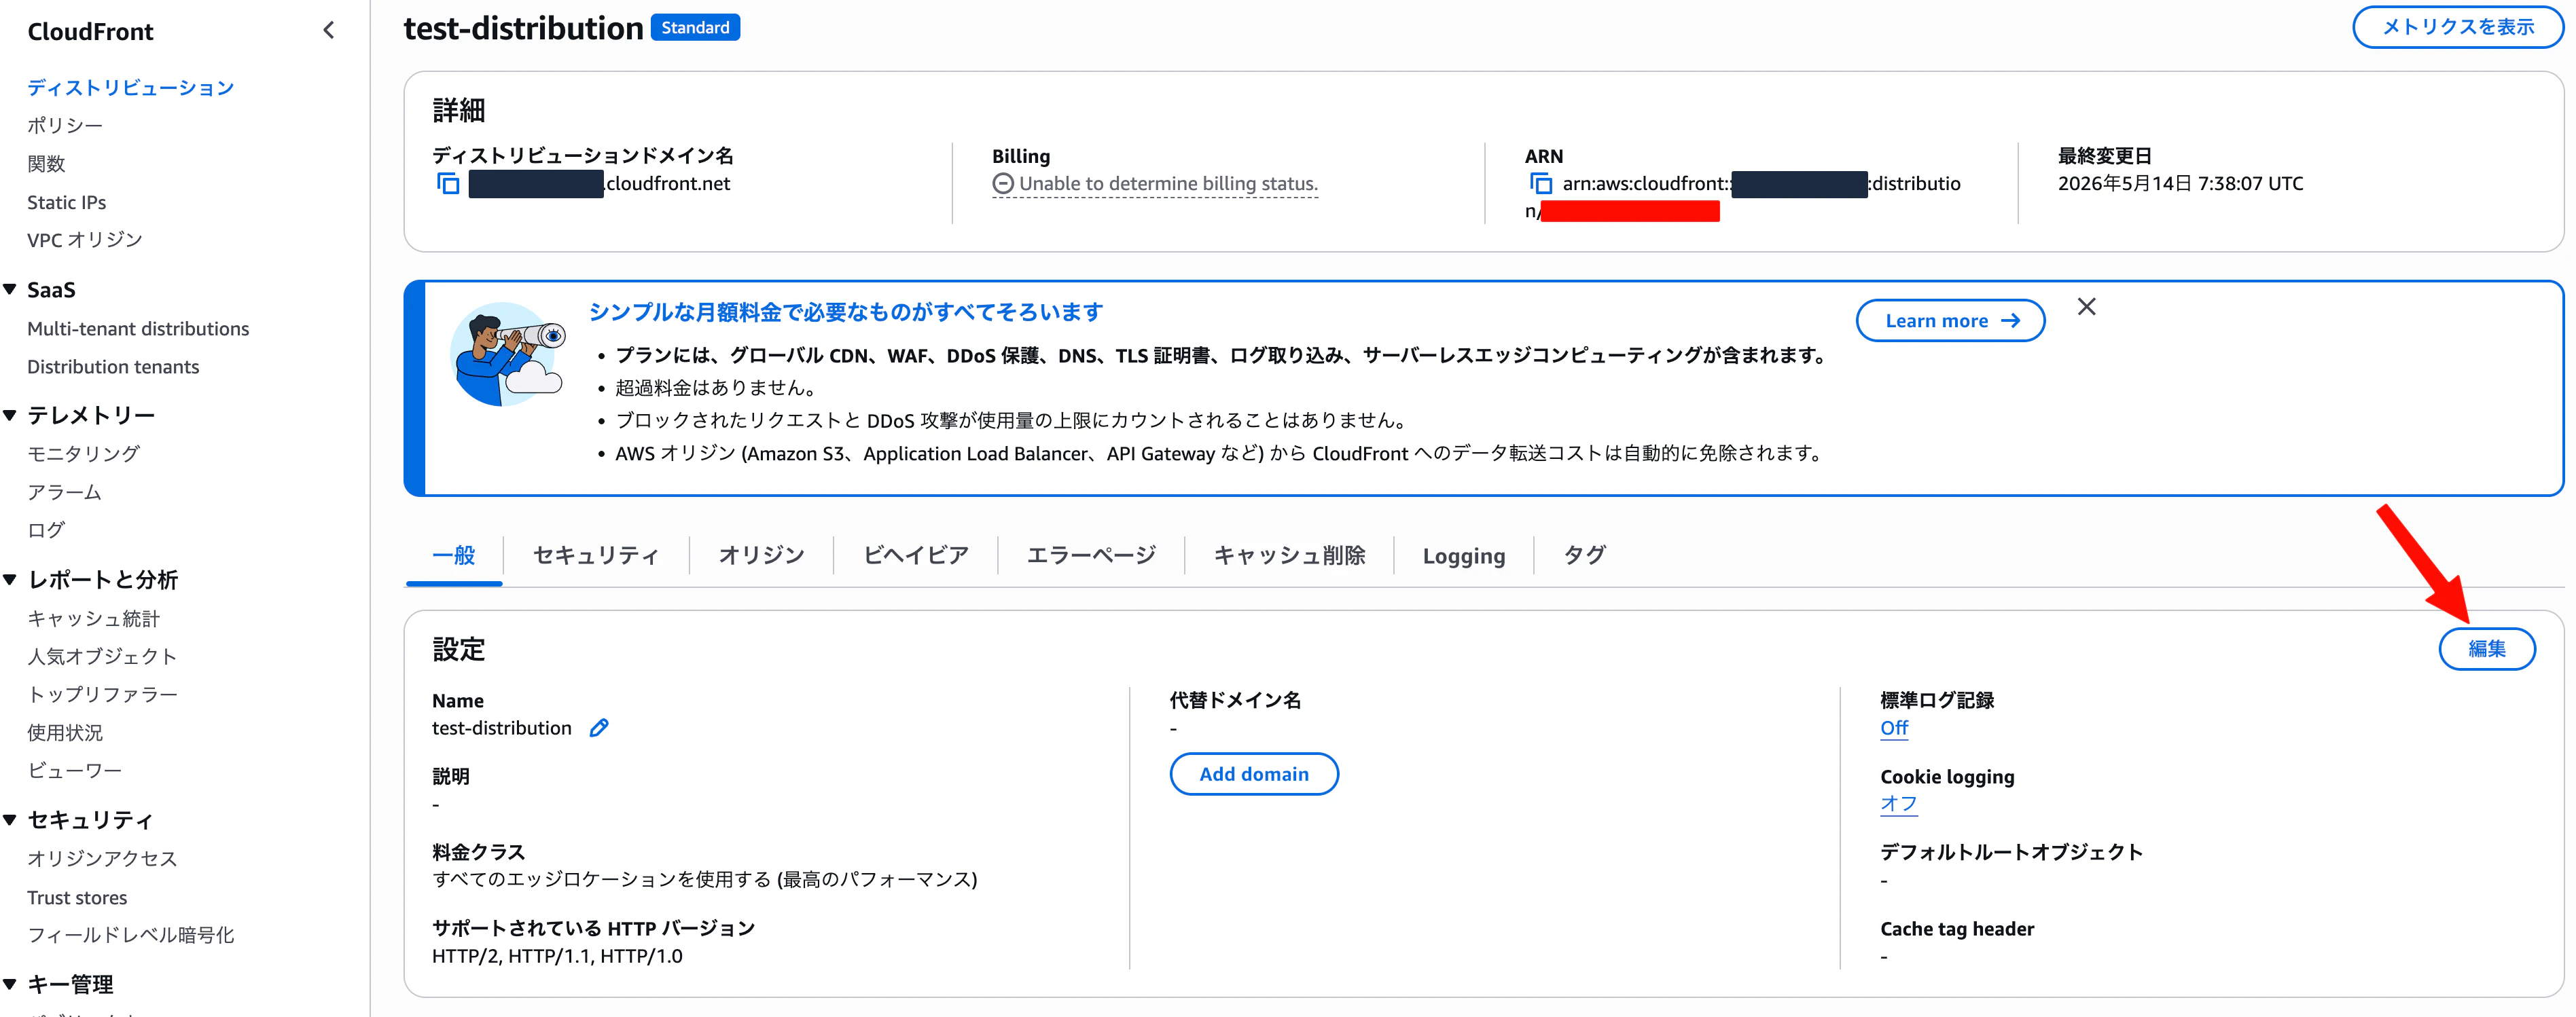Open アラーム in sidebar
Image resolution: width=2576 pixels, height=1017 pixels.
tap(65, 492)
